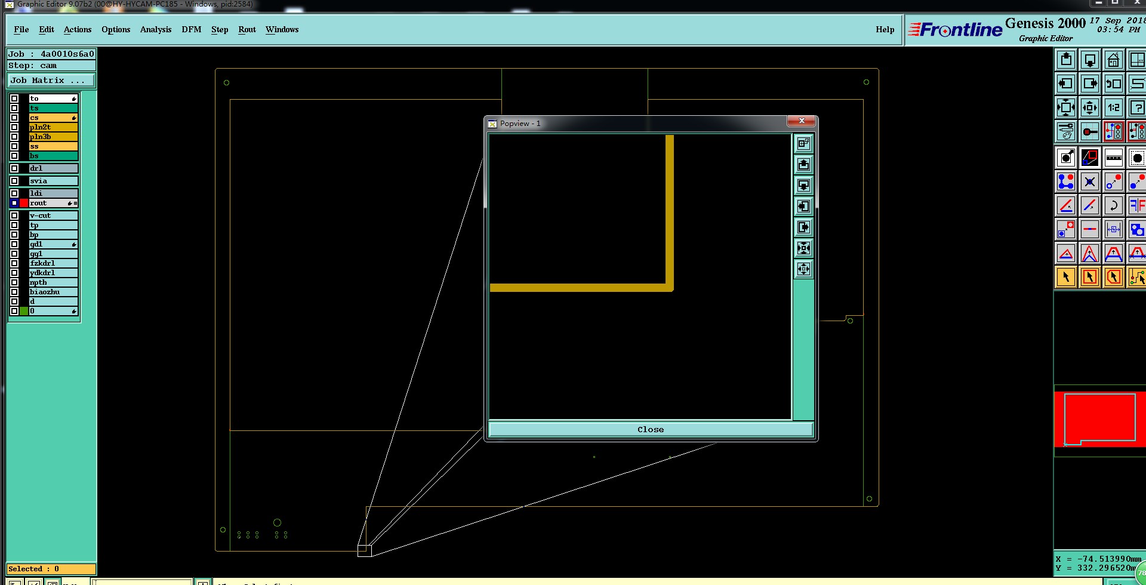Viewport: 1146px width, 585px height.
Task: Open the Options menu
Action: coord(116,29)
